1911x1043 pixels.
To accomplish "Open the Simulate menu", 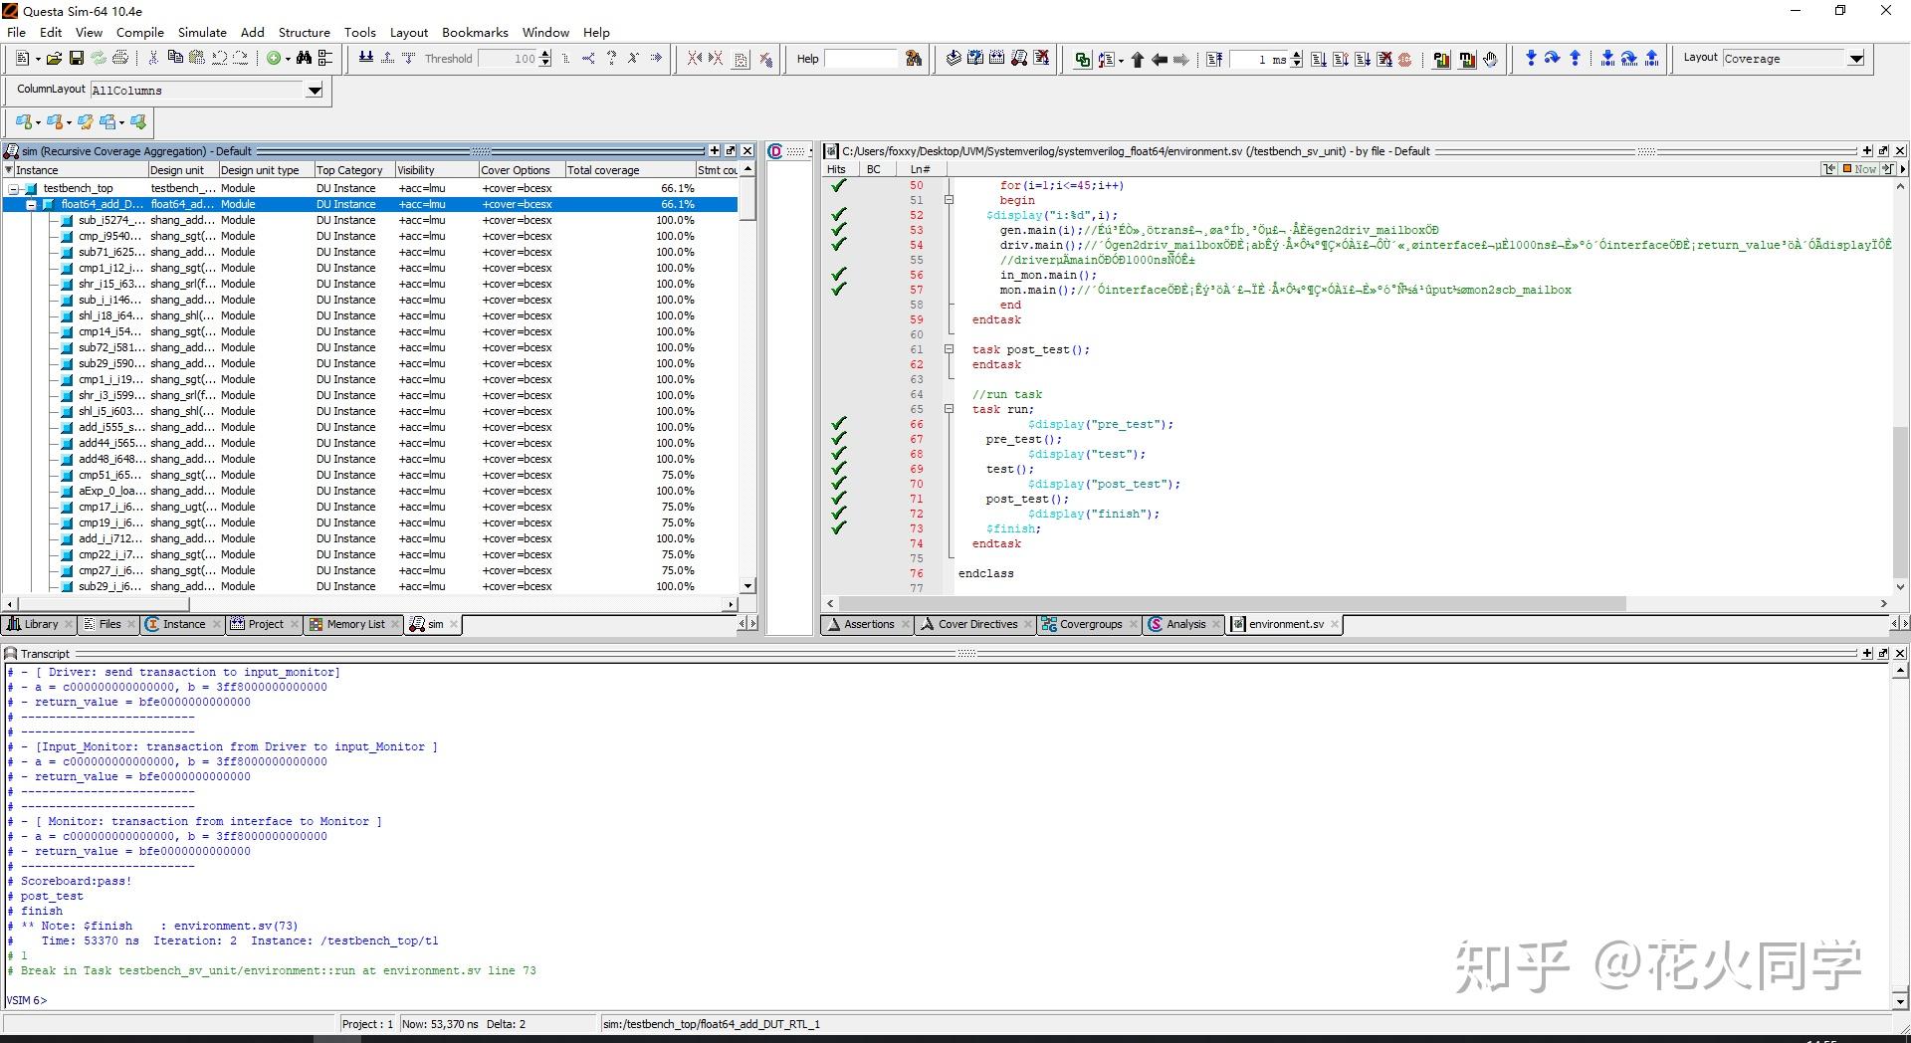I will click(x=202, y=32).
